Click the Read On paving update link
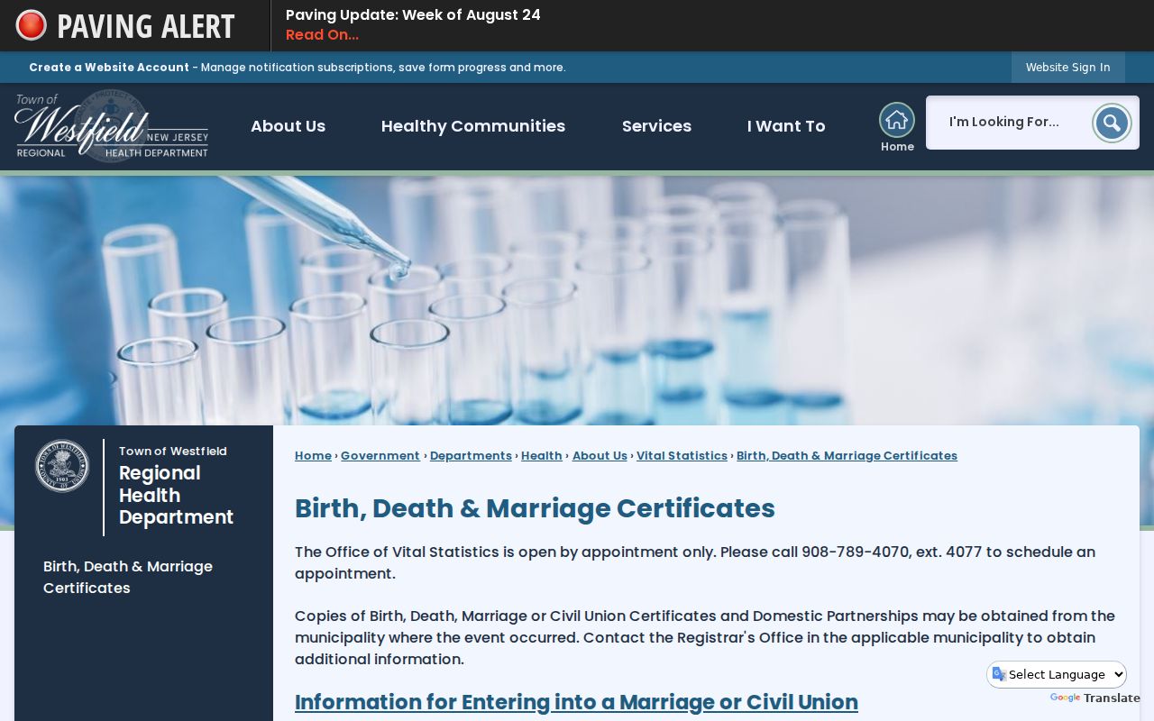Image resolution: width=1154 pixels, height=721 pixels. click(x=322, y=35)
